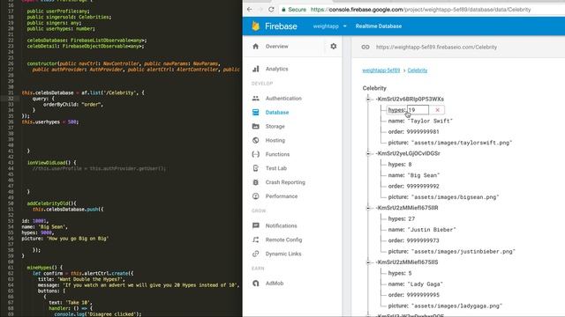Viewport: 565px width, 317px height.
Task: Click addCelebrityOld() in code editor
Action: coord(51,203)
